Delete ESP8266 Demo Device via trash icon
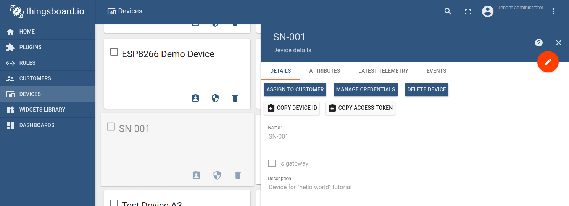This screenshot has width=569, height=206. pos(235,98)
